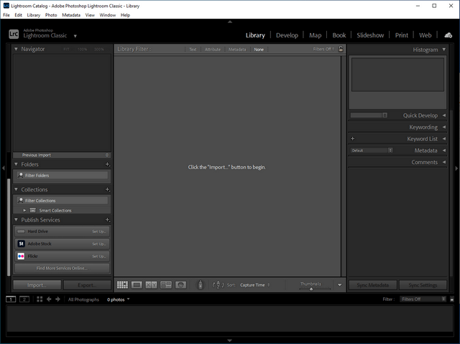This screenshot has height=344, width=460.
Task: Add a new collection with plus icon
Action: 107,190
